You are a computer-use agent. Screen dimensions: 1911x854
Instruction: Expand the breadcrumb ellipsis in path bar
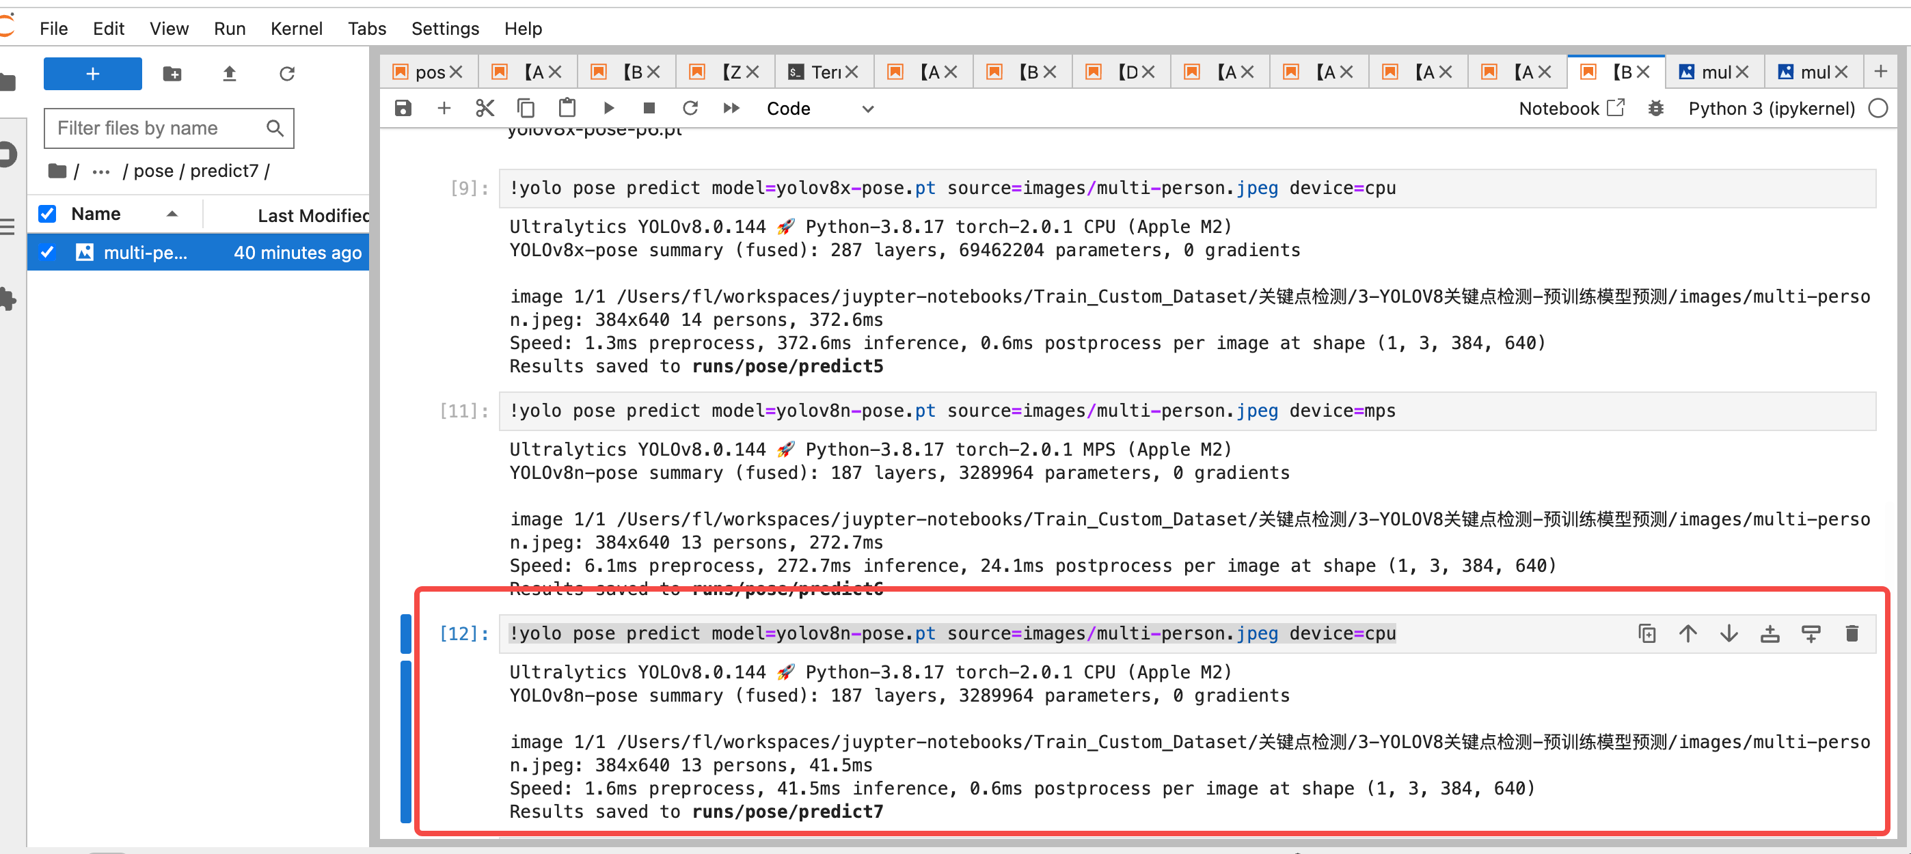tap(100, 171)
